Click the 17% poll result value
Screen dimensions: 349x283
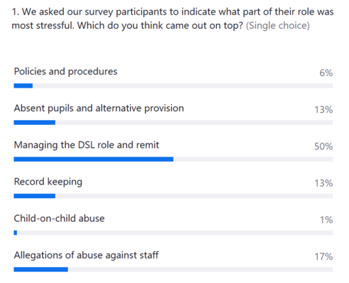(323, 257)
